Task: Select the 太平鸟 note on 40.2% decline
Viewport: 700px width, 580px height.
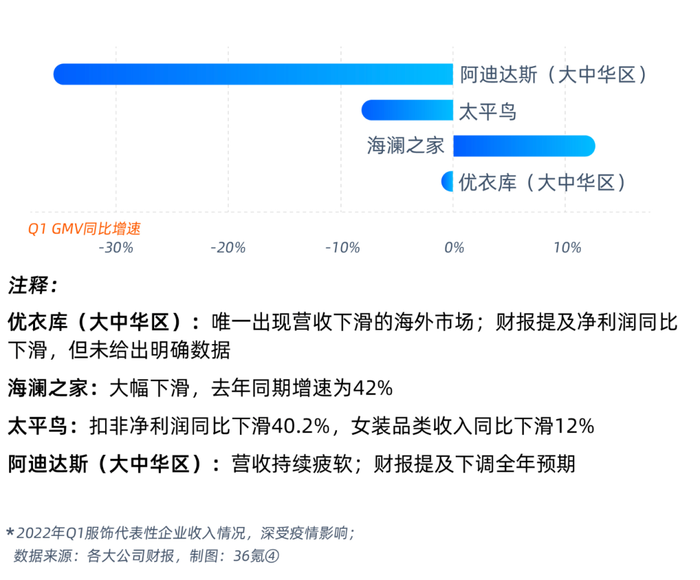Action: click(301, 426)
